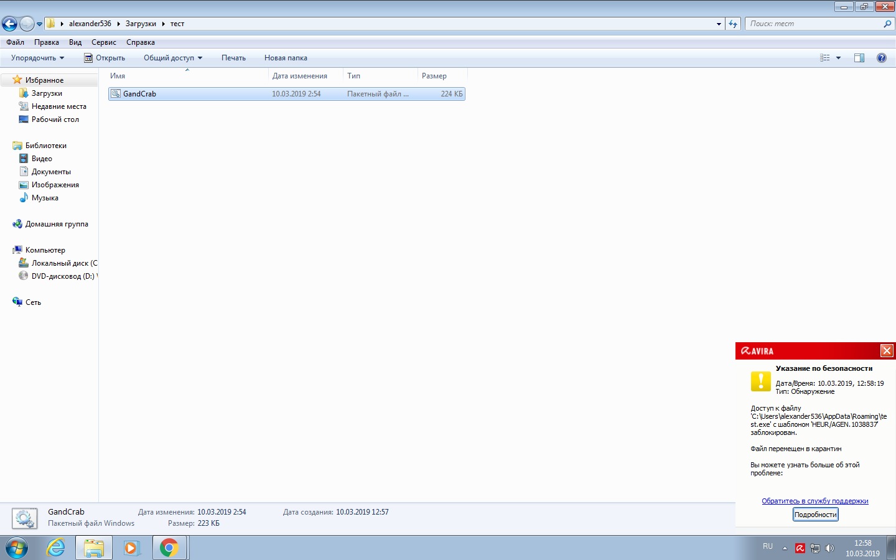This screenshot has height=560, width=896.
Task: Open Локальный диск (C:) in navigation pane
Action: (64, 263)
